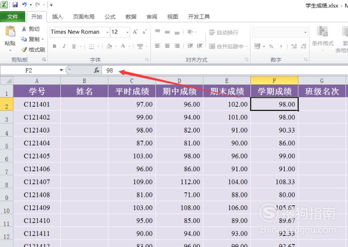The height and width of the screenshot is (247, 348).
Task: Click the 姓名 header cell
Action: pyautogui.click(x=84, y=91)
